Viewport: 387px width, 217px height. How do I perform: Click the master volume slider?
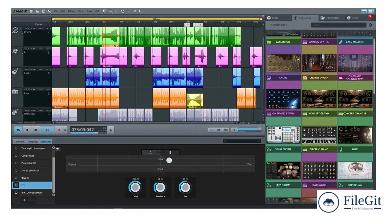[x=250, y=130]
